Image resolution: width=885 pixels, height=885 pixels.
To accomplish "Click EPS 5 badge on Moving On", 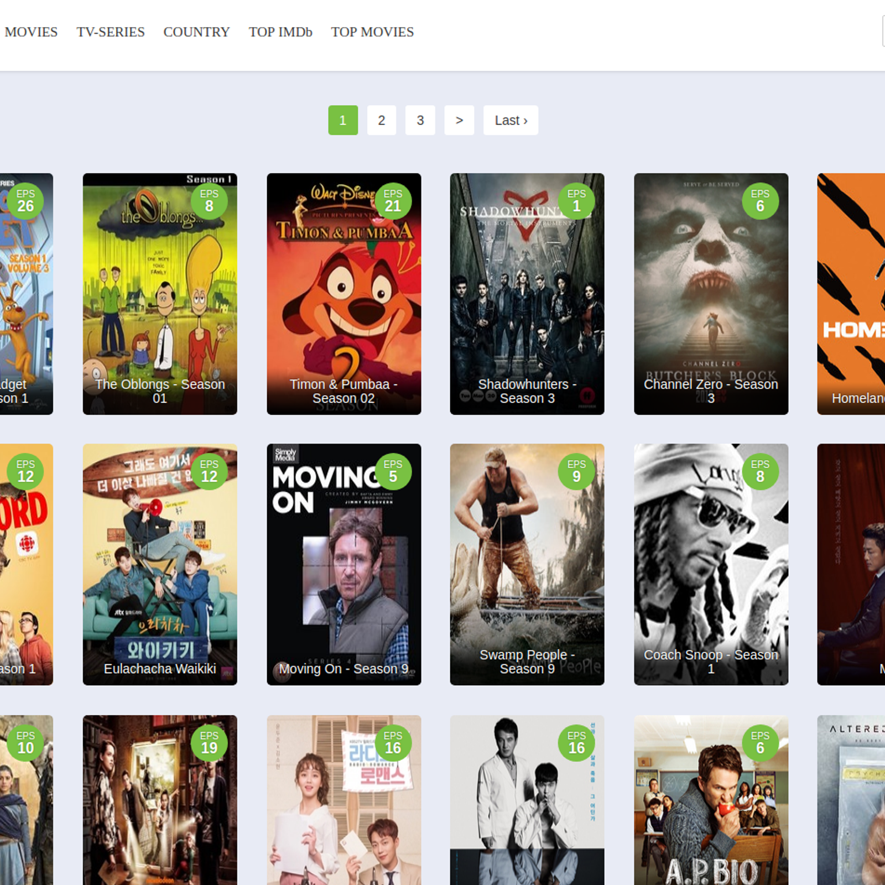I will pos(393,471).
